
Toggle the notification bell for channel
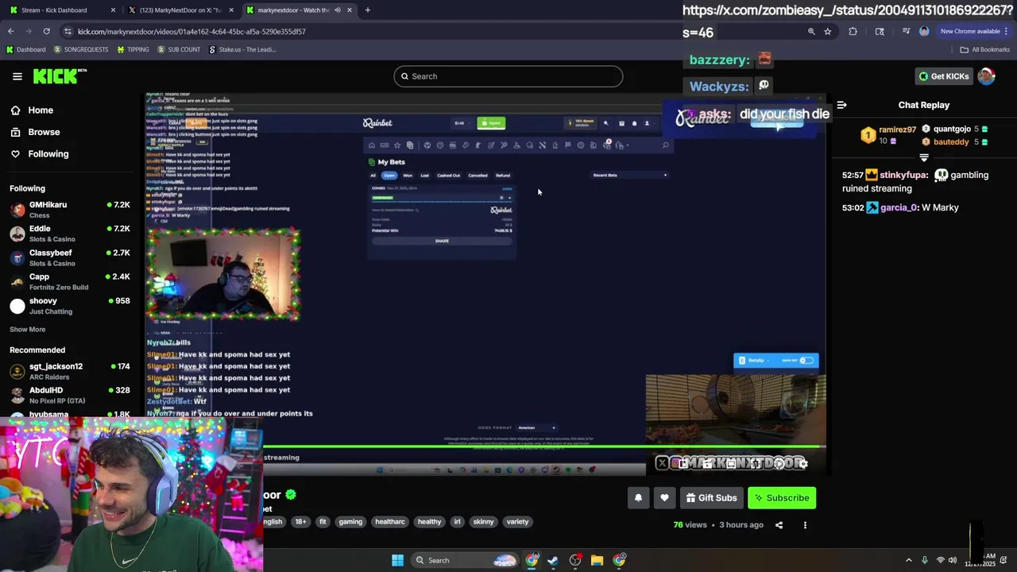638,498
